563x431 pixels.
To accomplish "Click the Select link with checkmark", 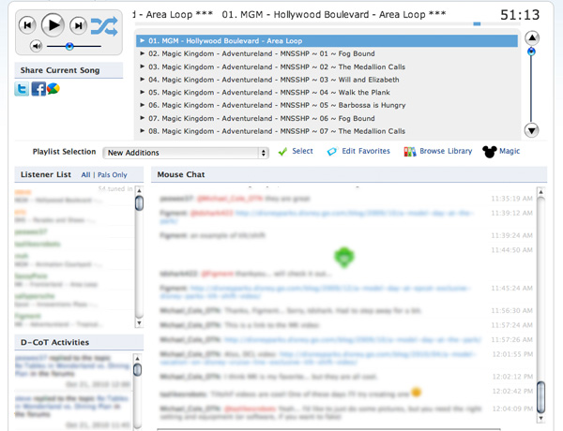I will click(x=302, y=151).
